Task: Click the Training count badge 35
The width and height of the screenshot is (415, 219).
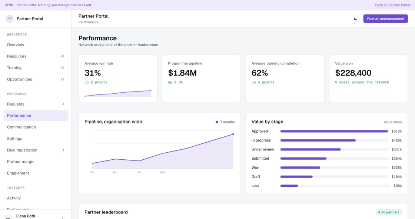Action: [x=62, y=68]
